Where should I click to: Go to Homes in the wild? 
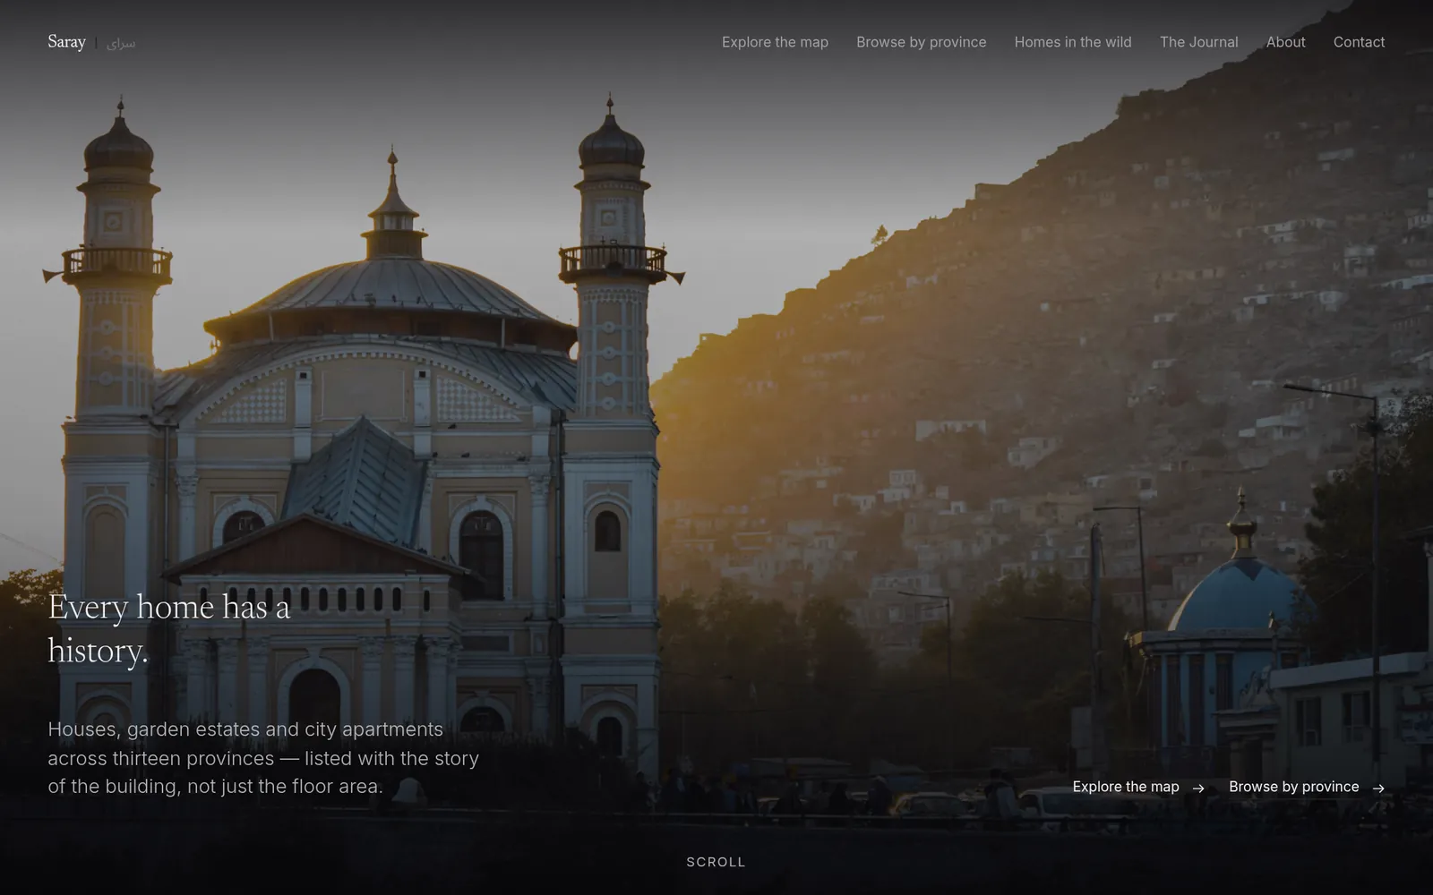[x=1072, y=42]
